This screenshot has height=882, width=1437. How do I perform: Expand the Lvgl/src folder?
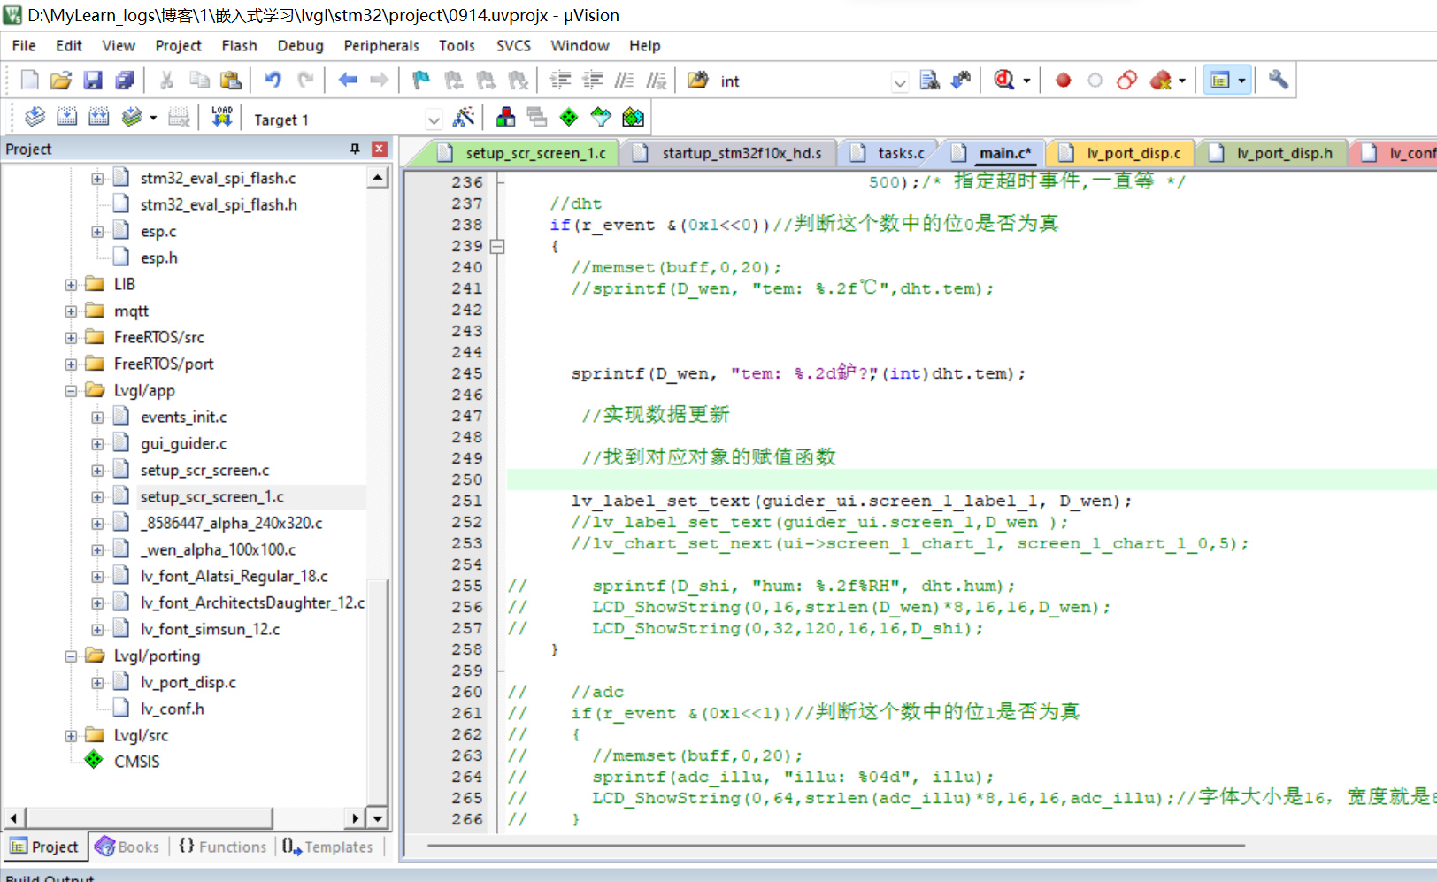click(71, 736)
